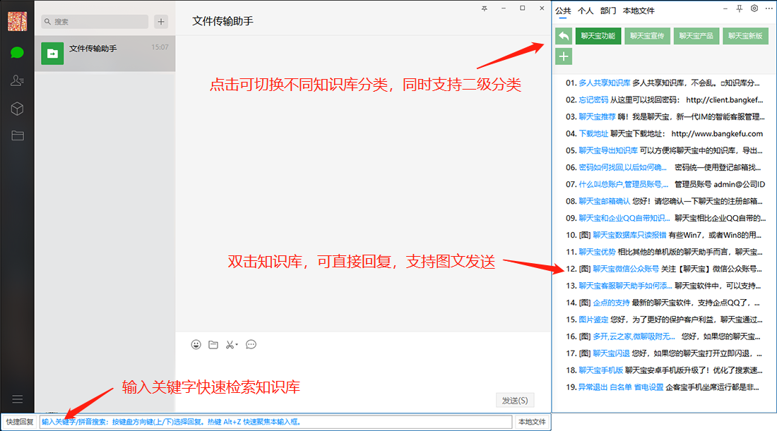Image resolution: width=777 pixels, height=431 pixels.
Task: Switch to the 个人 tab
Action: (x=587, y=11)
